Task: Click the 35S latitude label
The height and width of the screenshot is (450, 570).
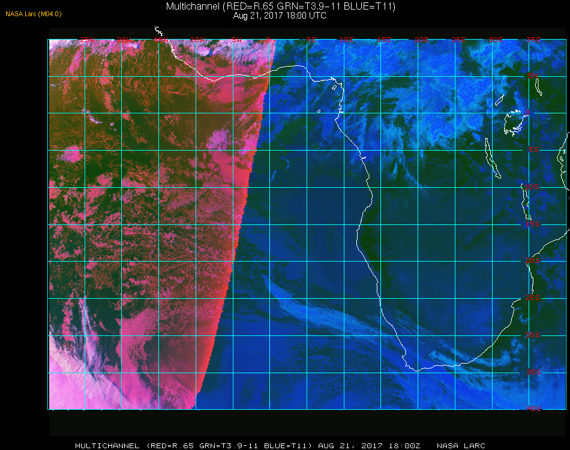Action: [533, 372]
